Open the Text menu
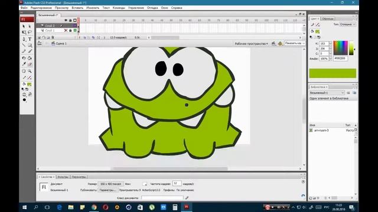The width and height of the screenshot is (378, 212). coord(106,8)
